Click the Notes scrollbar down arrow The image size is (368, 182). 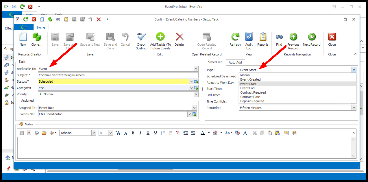353,156
